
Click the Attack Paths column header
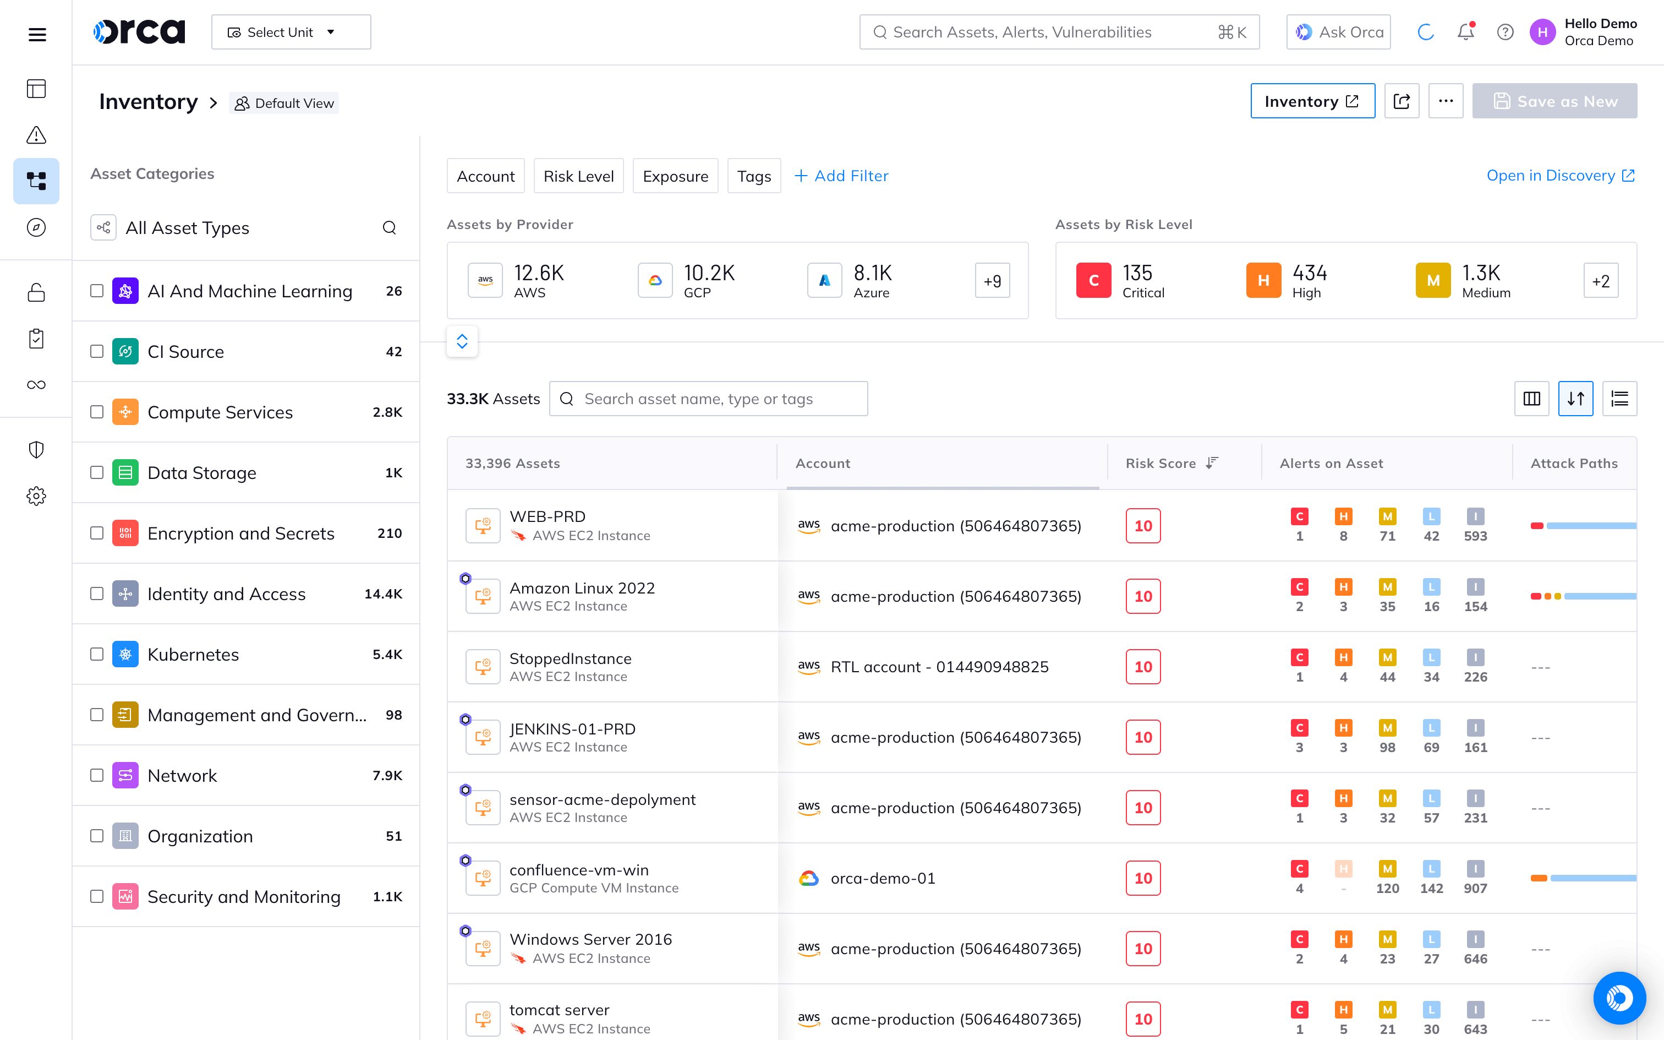[1573, 463]
